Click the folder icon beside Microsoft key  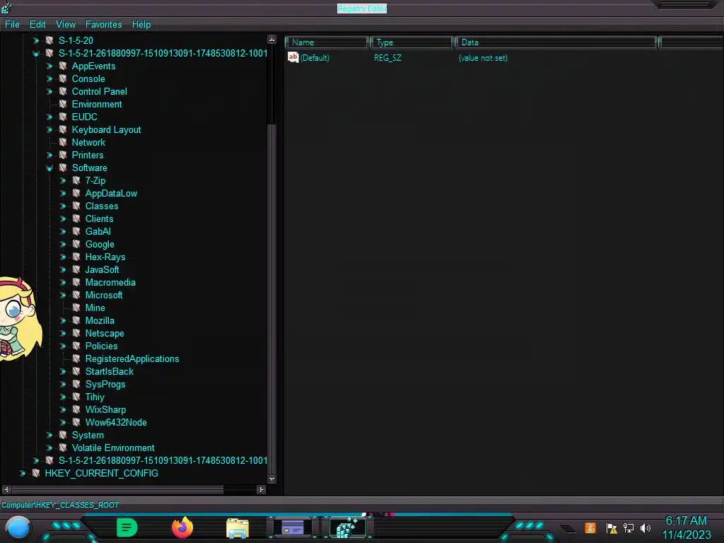[x=76, y=295]
